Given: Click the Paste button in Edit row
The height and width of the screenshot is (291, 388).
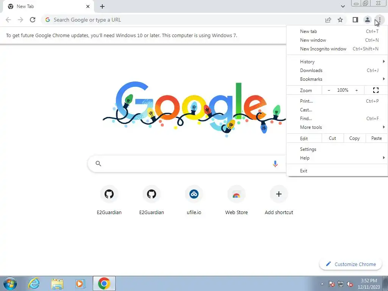Looking at the screenshot, I should point(376,138).
